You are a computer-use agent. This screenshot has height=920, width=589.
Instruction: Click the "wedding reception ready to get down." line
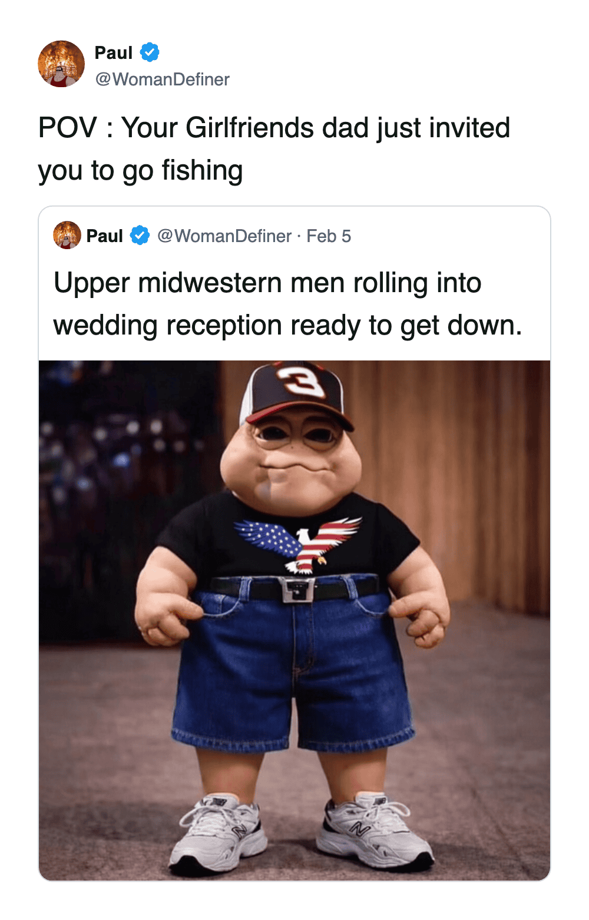(x=287, y=325)
